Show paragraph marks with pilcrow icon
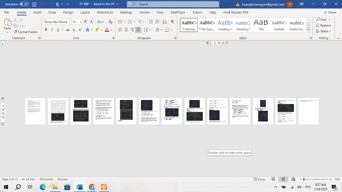Viewport: 342px width, 192px height. click(x=172, y=22)
